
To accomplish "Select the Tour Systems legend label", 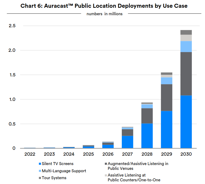I will coord(54,178).
